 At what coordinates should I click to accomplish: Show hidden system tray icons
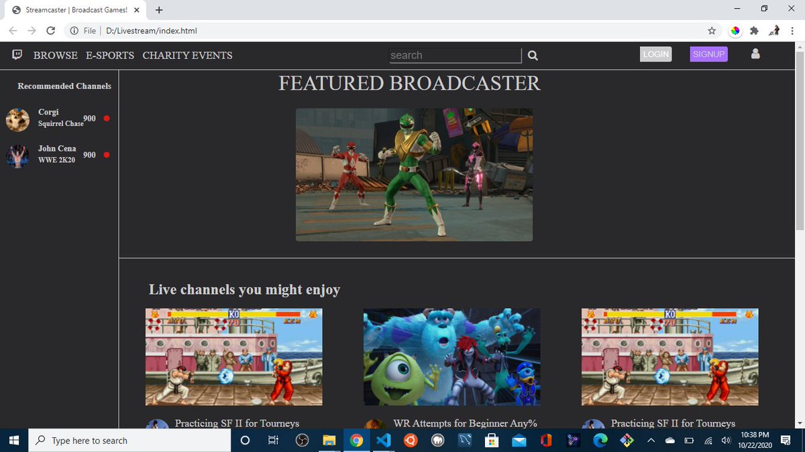coord(651,441)
